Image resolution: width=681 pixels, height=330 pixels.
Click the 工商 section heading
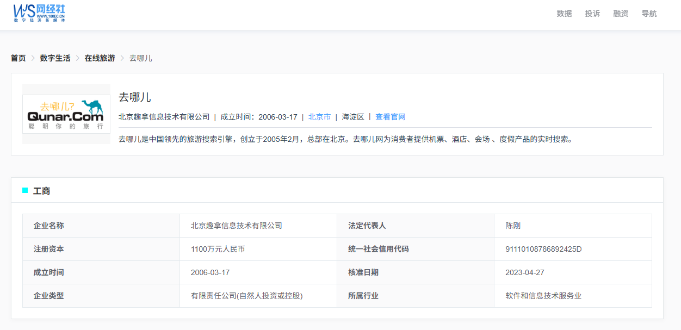pyautogui.click(x=42, y=191)
